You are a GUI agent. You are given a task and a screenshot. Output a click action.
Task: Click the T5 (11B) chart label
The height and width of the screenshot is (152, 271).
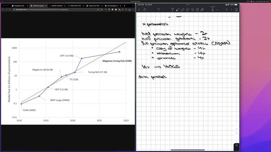pos(74,79)
